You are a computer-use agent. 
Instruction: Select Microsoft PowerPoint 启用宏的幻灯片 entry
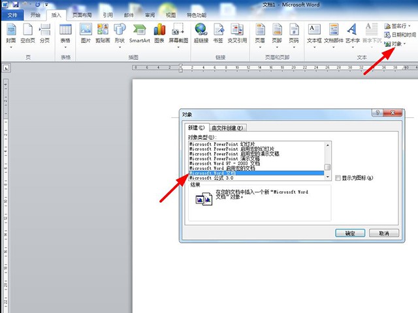point(256,149)
